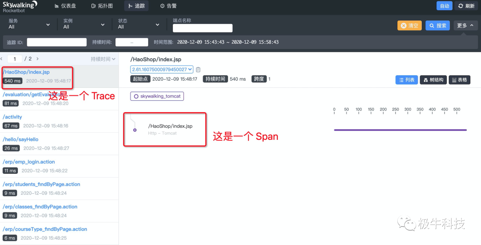Click the 2020-12-09 15:48:27 timestamp

point(46,148)
